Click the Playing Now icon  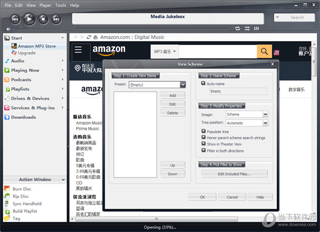tap(7, 70)
